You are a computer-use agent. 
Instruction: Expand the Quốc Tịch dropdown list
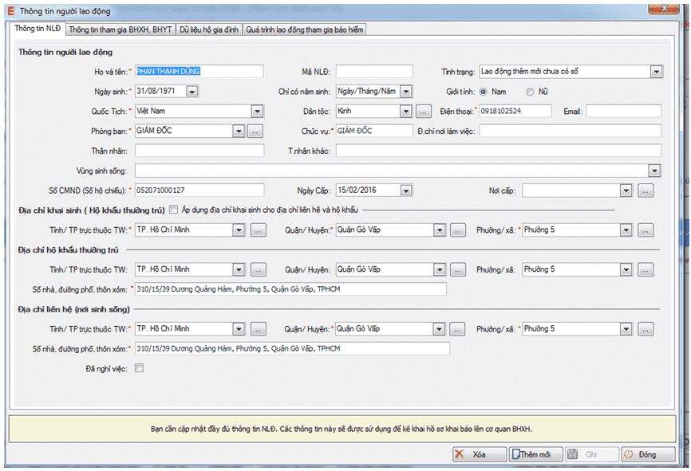[x=257, y=112]
